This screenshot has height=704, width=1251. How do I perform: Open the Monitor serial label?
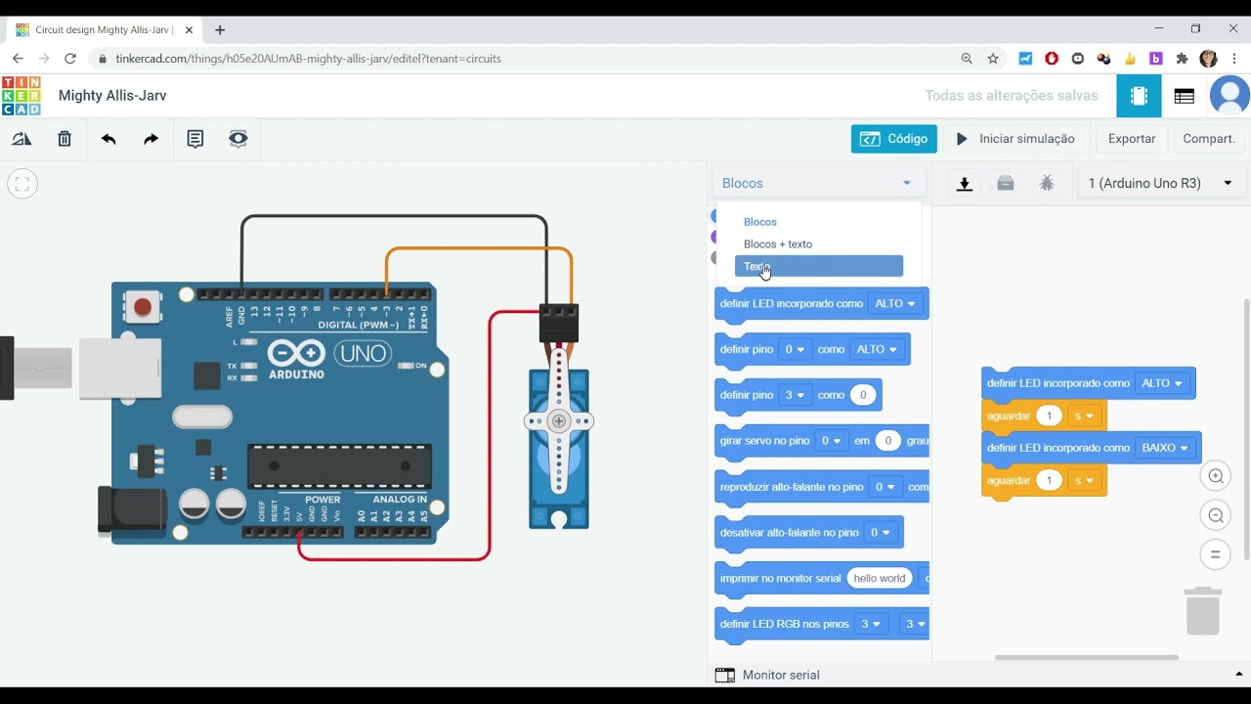point(781,675)
